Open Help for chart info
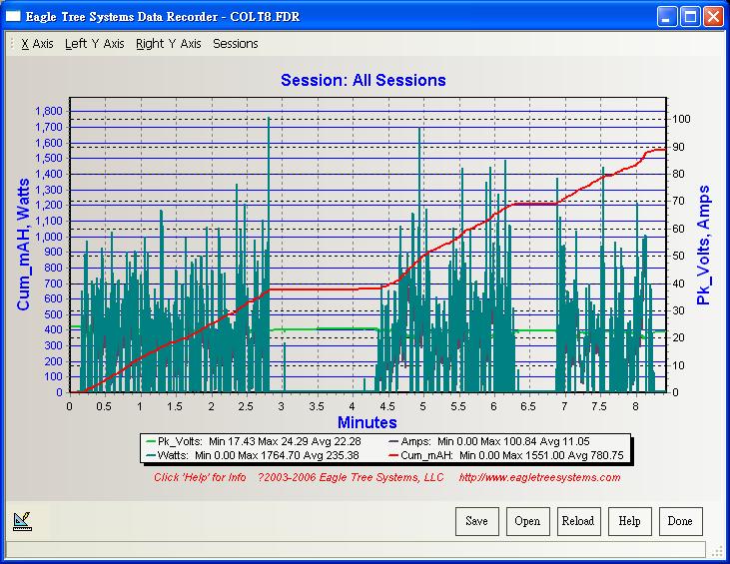730x564 pixels. pos(629,521)
